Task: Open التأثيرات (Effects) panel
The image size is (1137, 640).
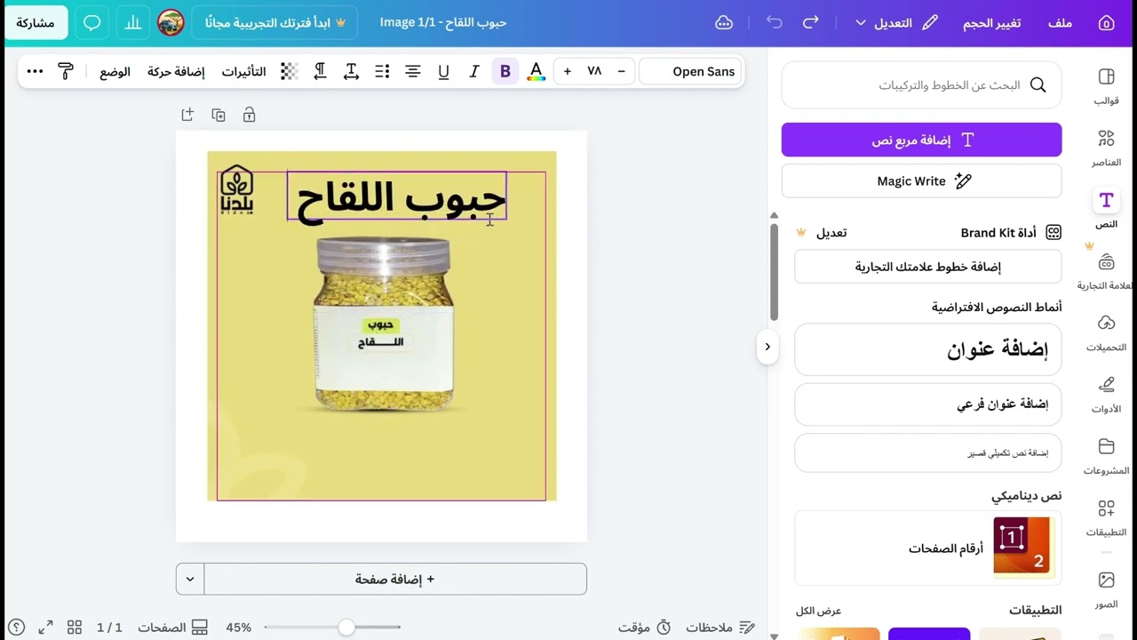Action: pyautogui.click(x=243, y=71)
